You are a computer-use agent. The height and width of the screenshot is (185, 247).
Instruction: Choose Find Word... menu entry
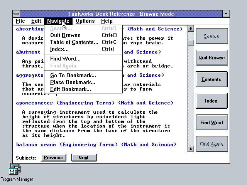(x=83, y=59)
